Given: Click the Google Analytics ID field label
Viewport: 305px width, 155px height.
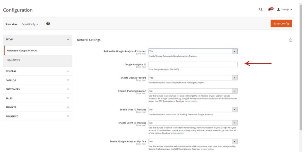Looking at the screenshot, I should (x=135, y=64).
